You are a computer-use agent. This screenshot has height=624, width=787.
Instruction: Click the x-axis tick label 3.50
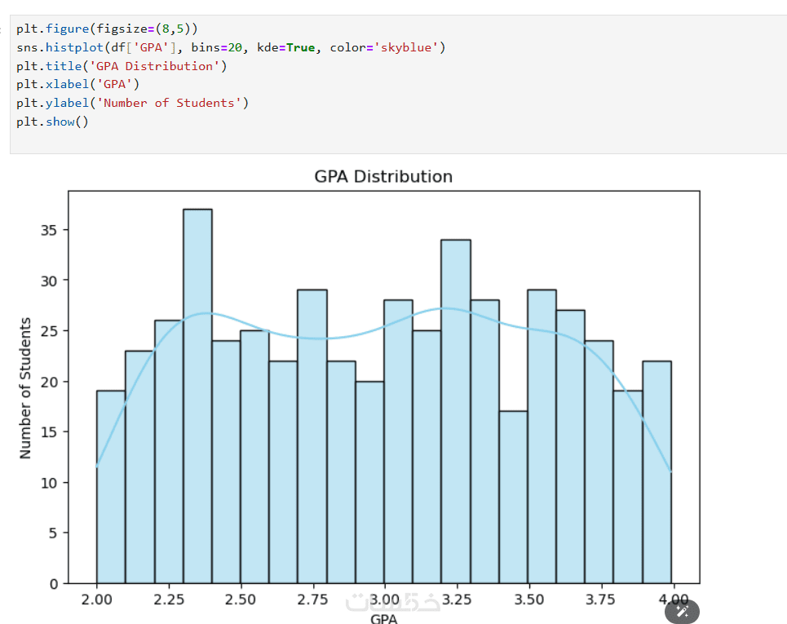tap(529, 600)
